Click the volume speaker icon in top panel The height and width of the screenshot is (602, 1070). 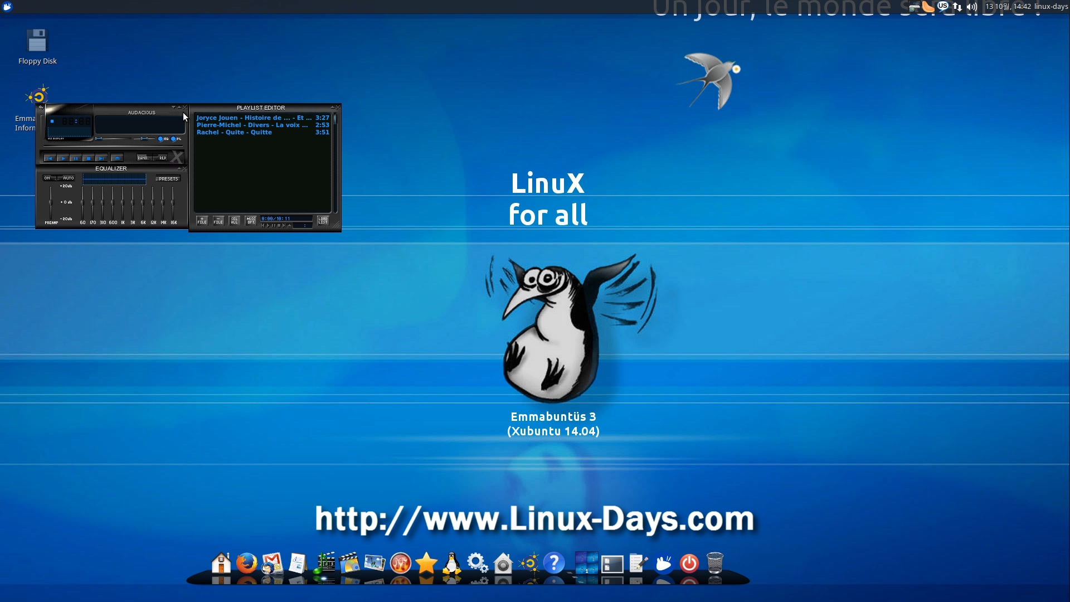pyautogui.click(x=972, y=7)
